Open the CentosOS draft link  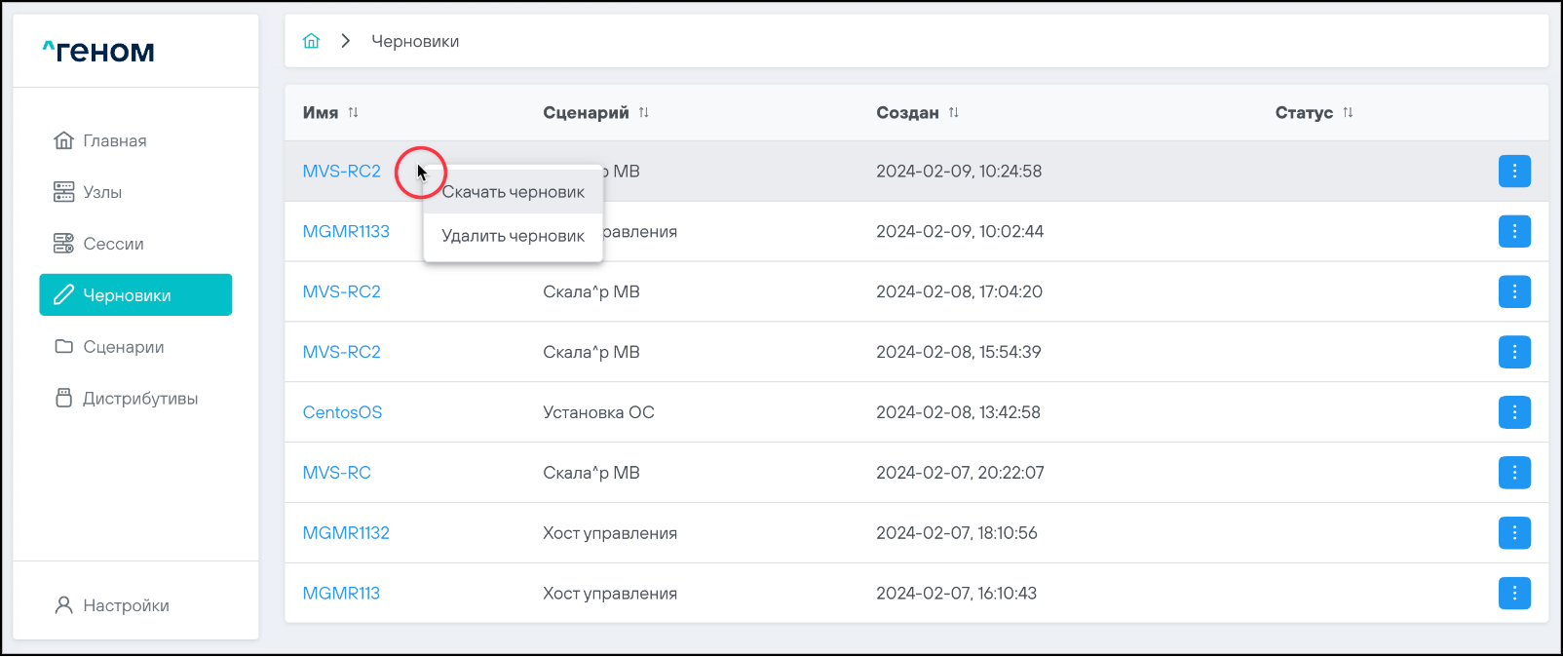tap(342, 412)
